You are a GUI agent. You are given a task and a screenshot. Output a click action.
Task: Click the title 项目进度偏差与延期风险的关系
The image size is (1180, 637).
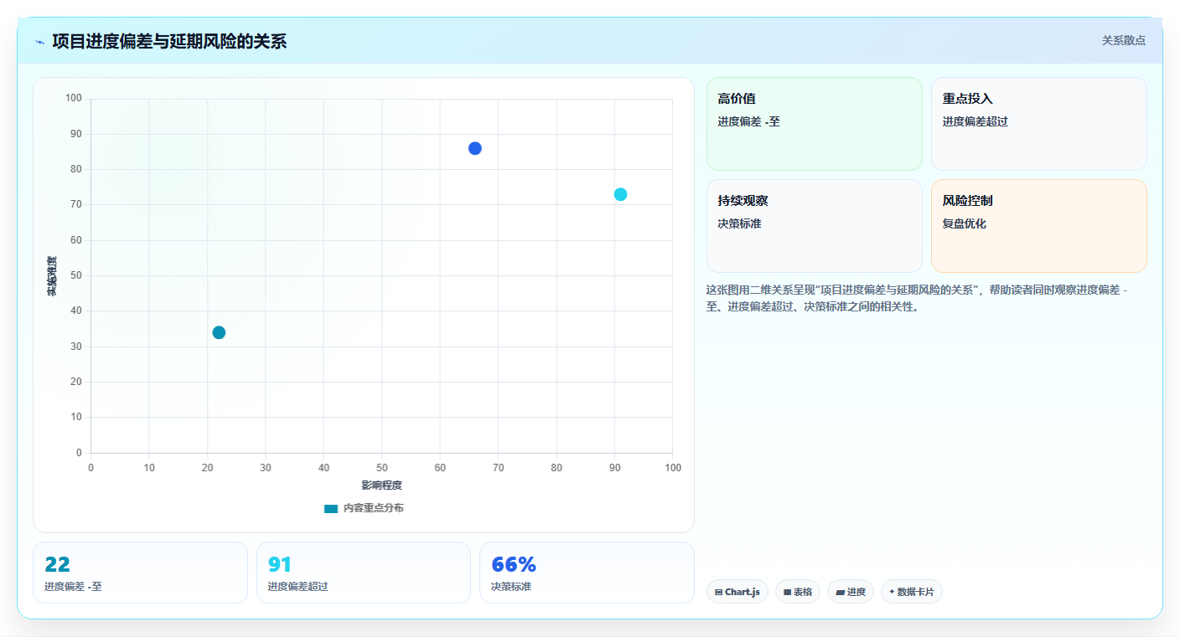click(169, 41)
